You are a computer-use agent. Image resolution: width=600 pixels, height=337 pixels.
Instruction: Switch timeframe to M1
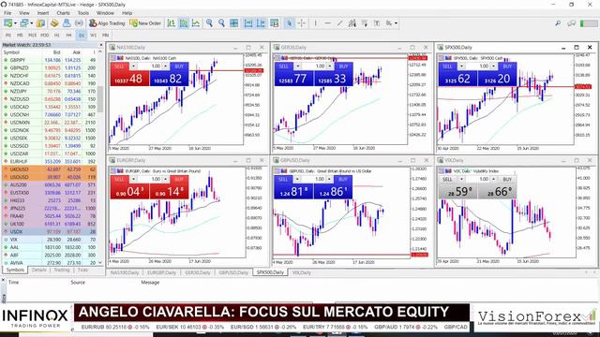(x=8, y=36)
